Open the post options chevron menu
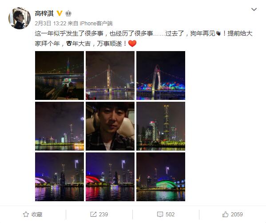Screen dimensions: 266x223 click(x=254, y=9)
